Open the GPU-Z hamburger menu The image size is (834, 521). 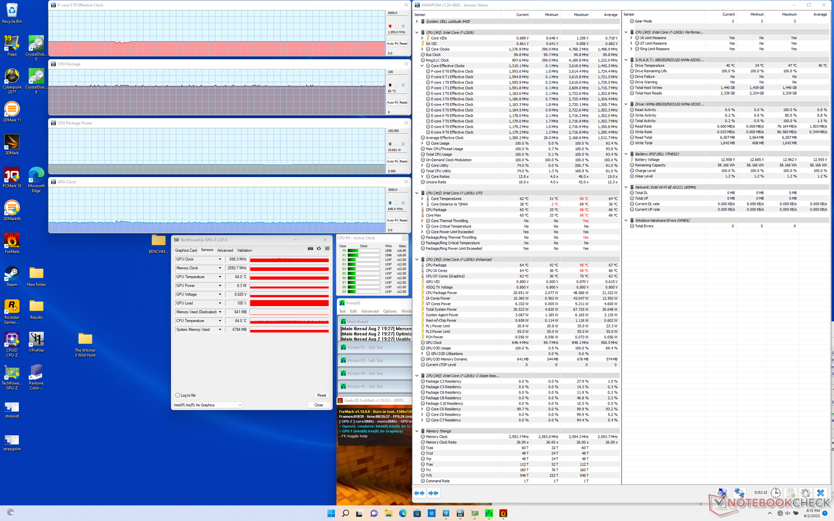(x=327, y=249)
